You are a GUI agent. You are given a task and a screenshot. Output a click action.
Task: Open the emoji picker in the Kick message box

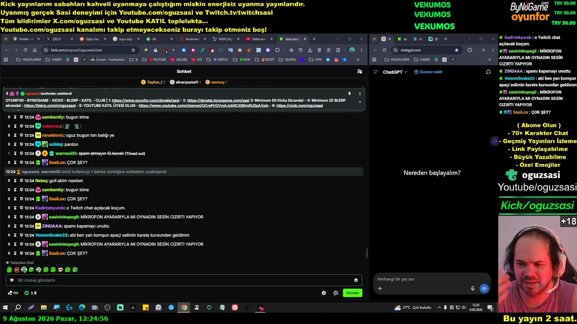(356, 280)
